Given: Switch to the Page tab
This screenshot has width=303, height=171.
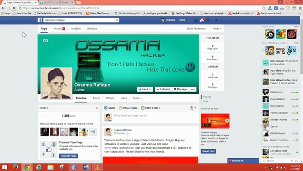Looking at the screenshot, I should point(44,28).
